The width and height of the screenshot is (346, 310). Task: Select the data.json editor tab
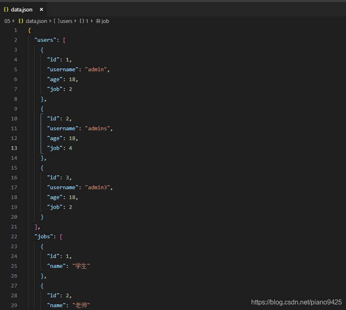coord(23,9)
